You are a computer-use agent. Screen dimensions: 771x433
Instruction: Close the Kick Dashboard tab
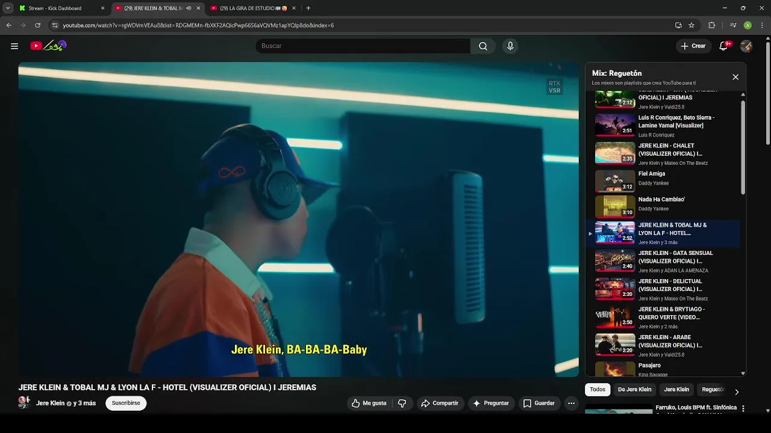[x=102, y=8]
